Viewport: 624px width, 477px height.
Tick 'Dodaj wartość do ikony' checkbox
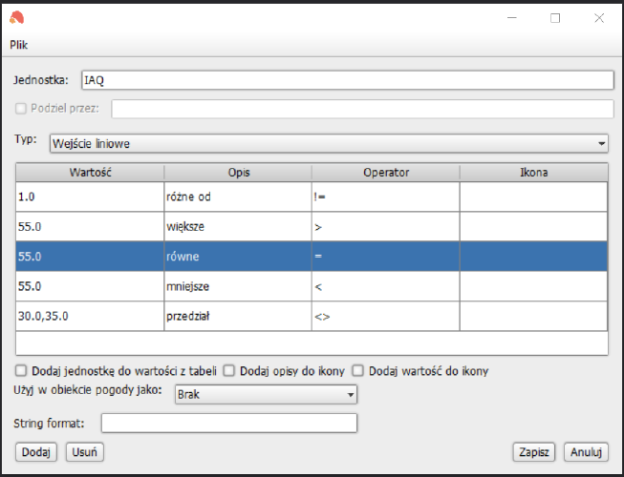(x=357, y=371)
